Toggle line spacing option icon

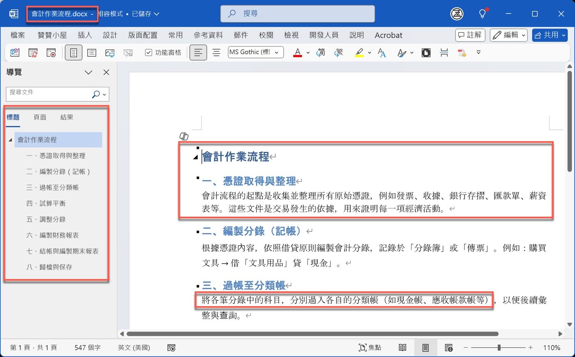pos(216,53)
